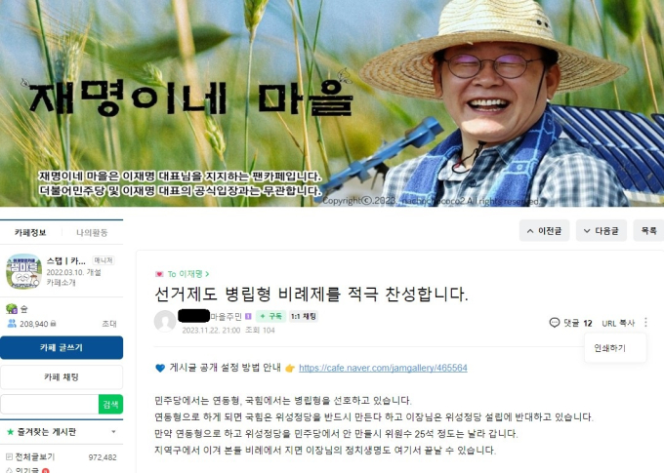Click the purple member level badge icon
The height and width of the screenshot is (473, 664).
point(249,316)
